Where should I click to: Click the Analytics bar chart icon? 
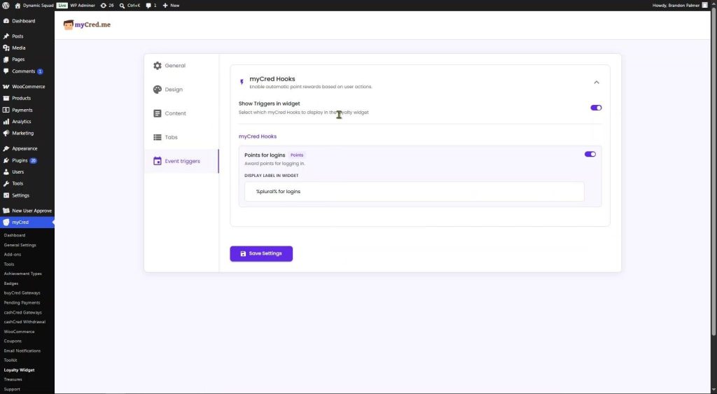(6, 122)
